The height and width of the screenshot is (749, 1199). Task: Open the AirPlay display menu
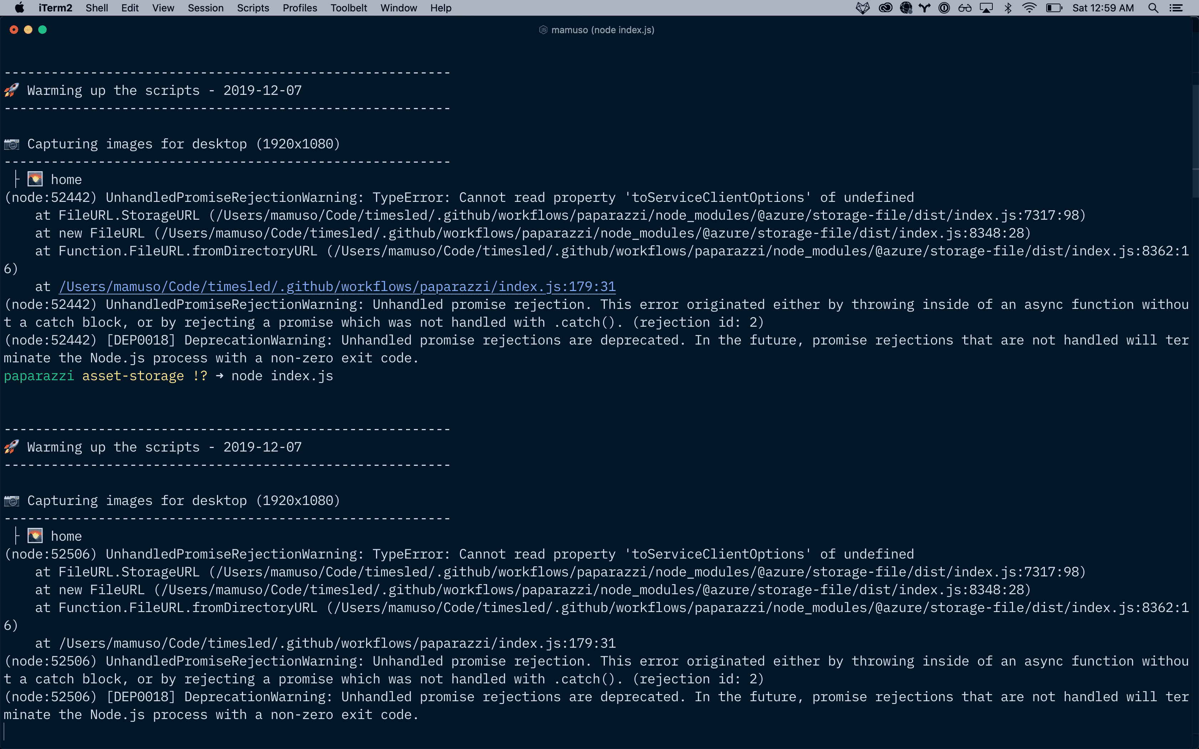986,8
